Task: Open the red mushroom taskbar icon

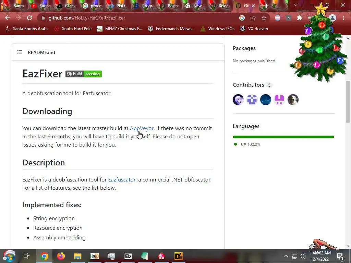Action: [x=162, y=256]
